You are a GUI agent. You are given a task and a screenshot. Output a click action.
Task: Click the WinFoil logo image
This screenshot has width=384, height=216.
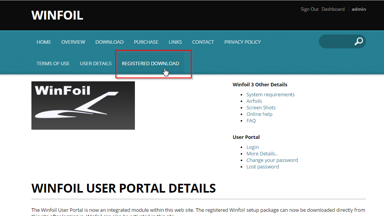83,106
